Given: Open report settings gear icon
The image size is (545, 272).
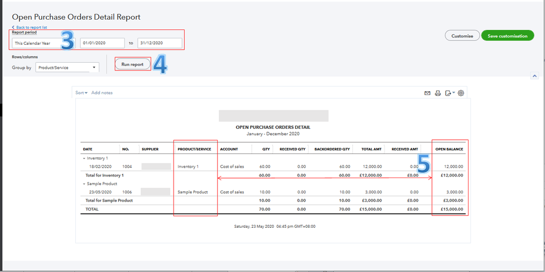Looking at the screenshot, I should (461, 93).
